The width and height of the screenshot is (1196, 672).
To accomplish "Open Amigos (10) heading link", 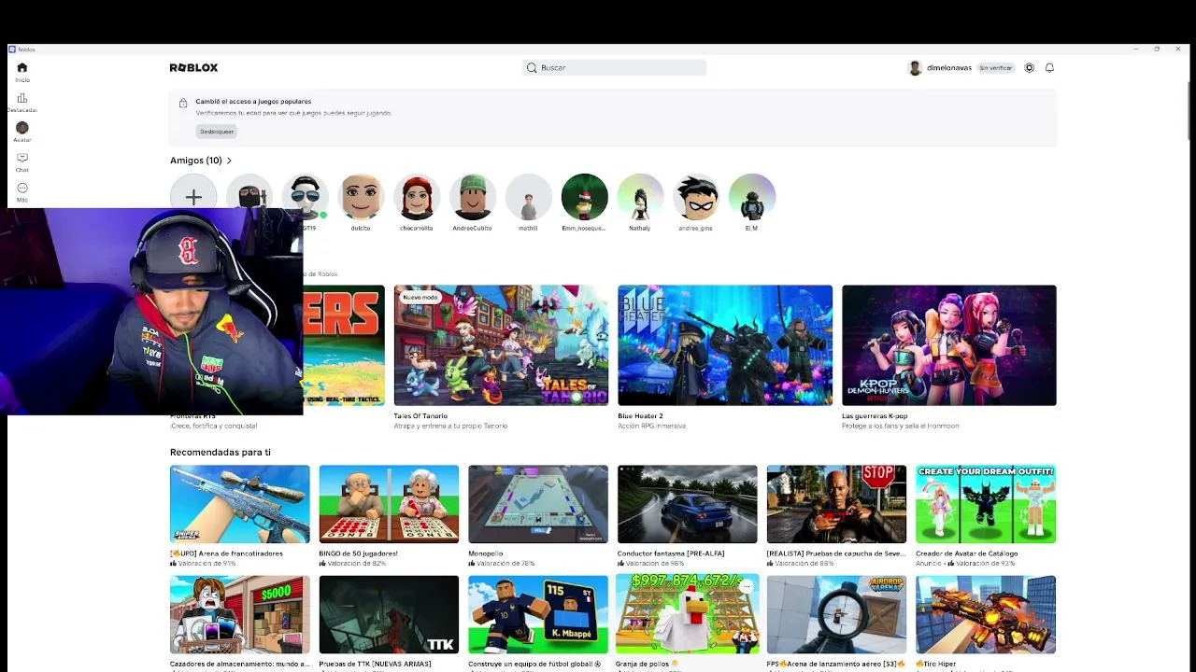I will point(196,161).
